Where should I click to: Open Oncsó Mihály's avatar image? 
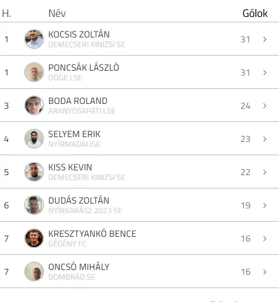click(x=34, y=271)
